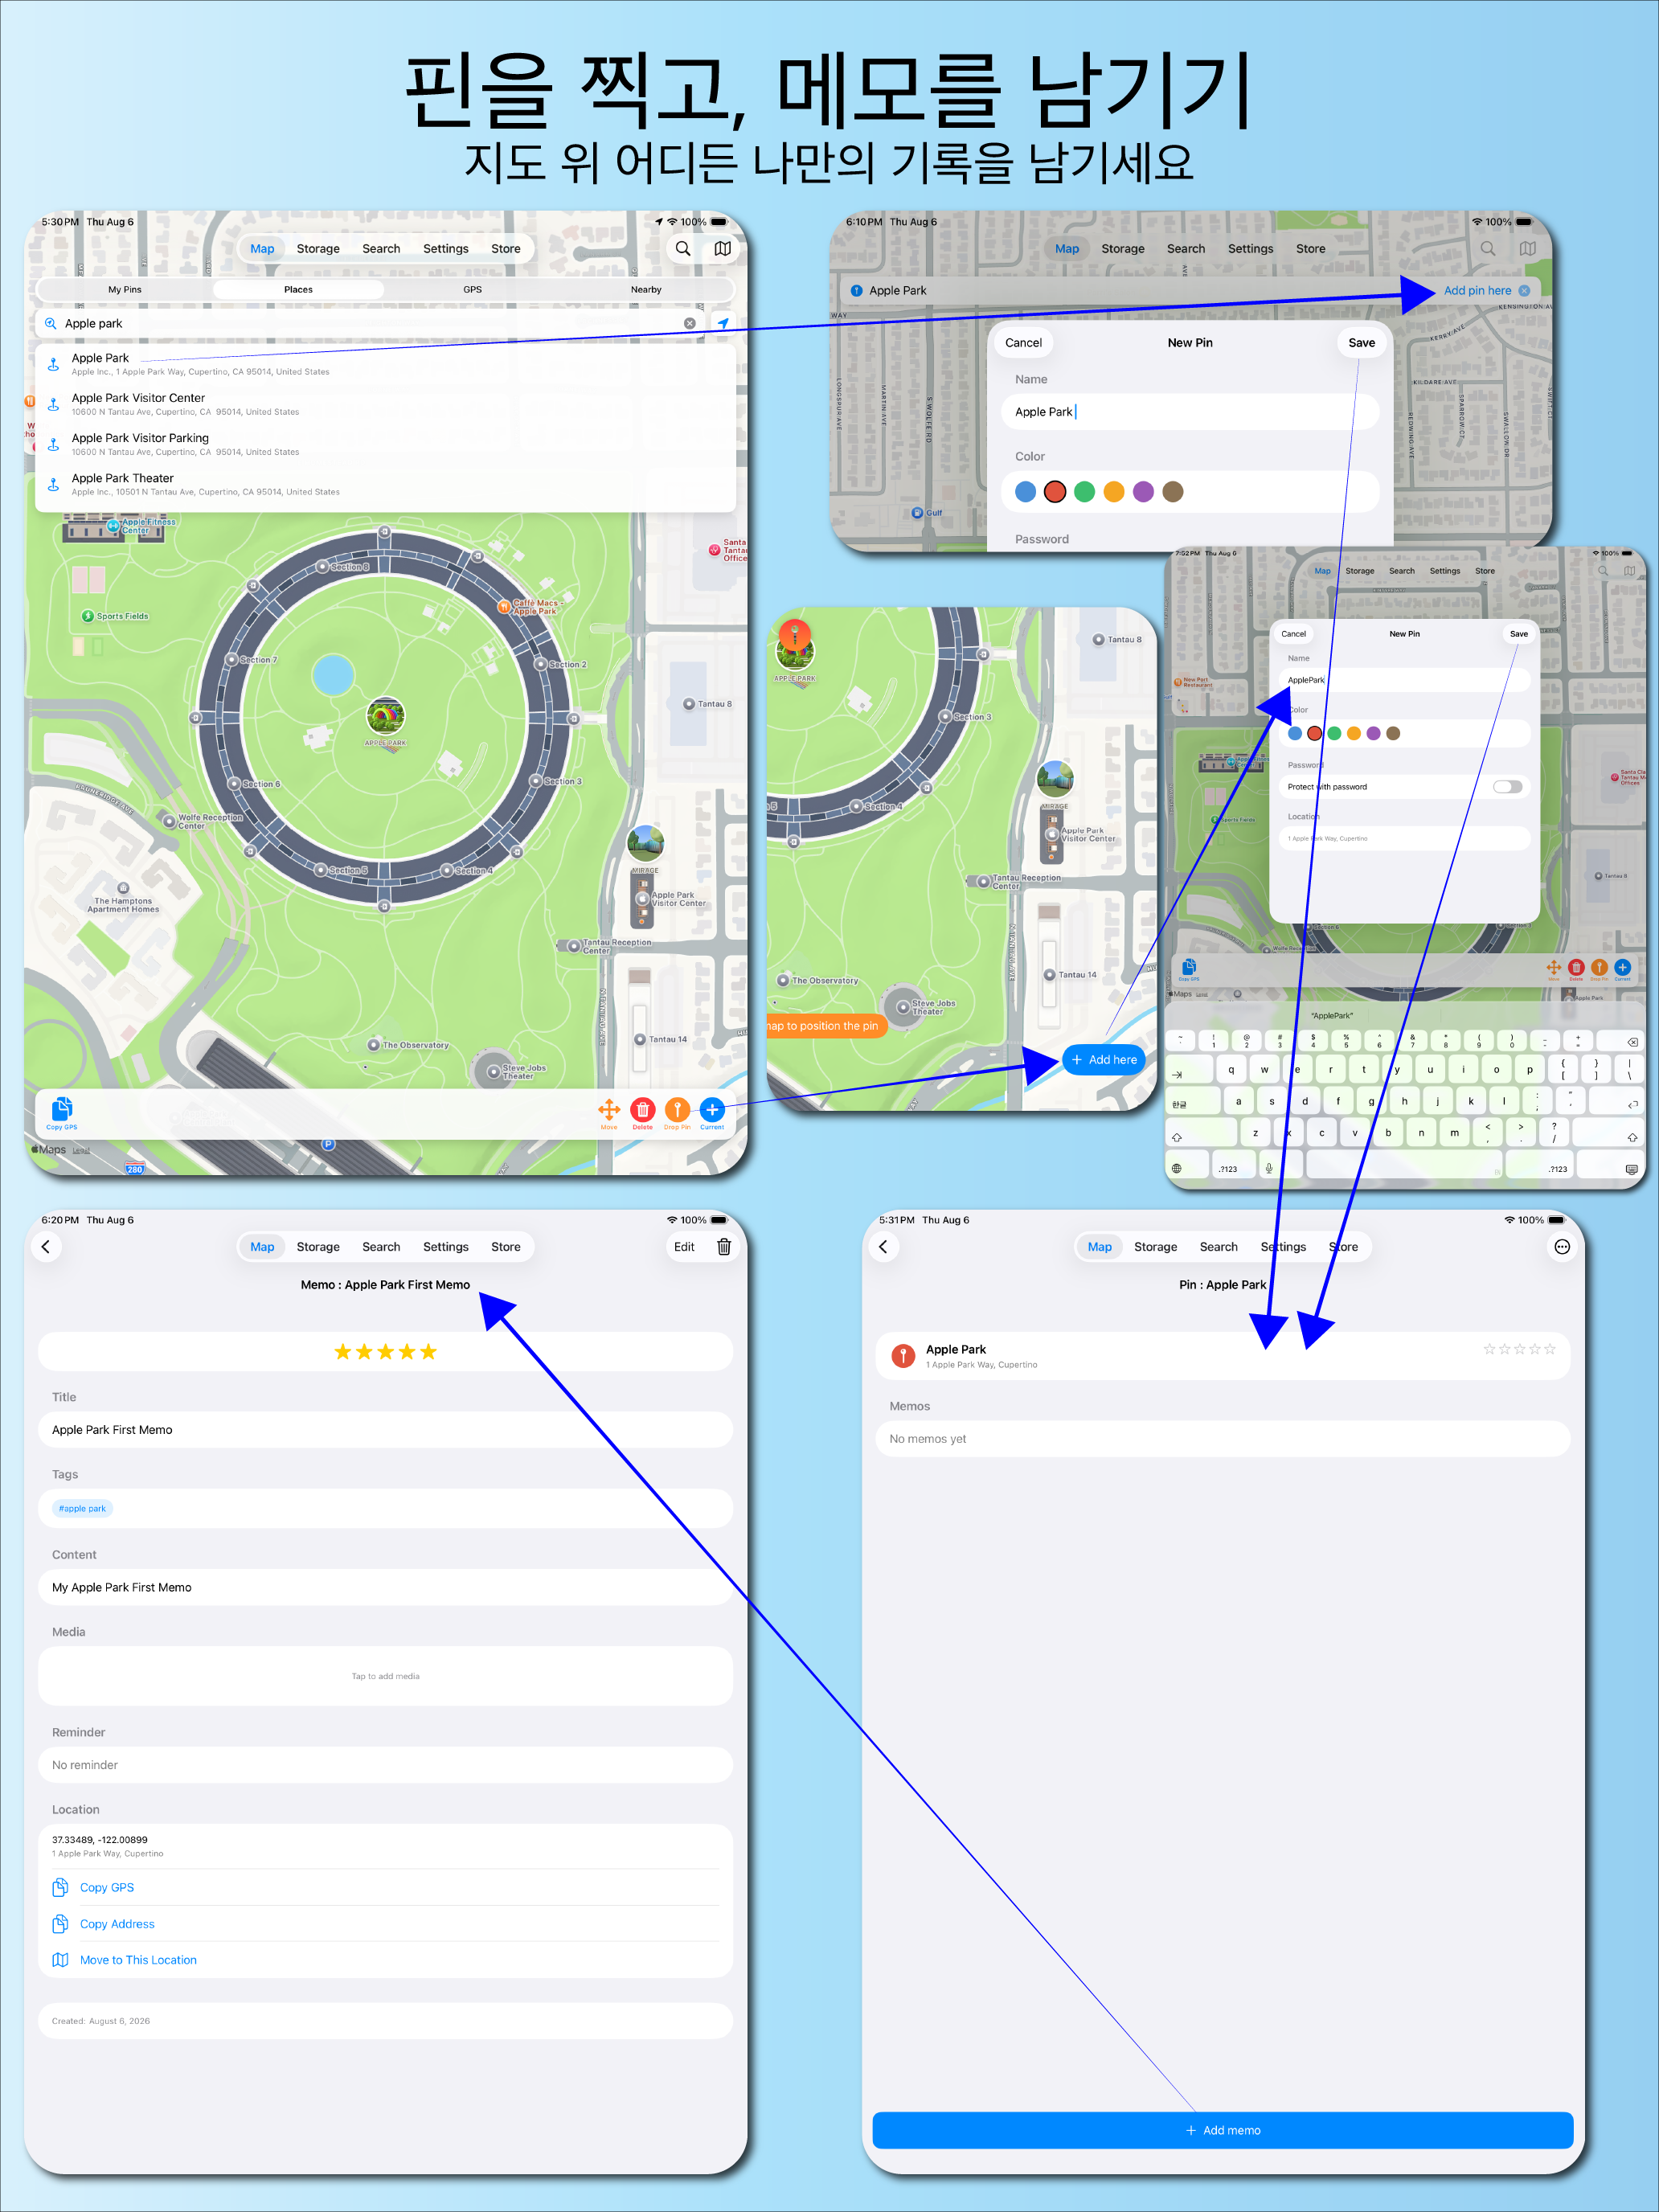Tap Save in the 7:02 PM New Pin dialog
Viewport: 1659px width, 2212px height.
click(x=1518, y=634)
